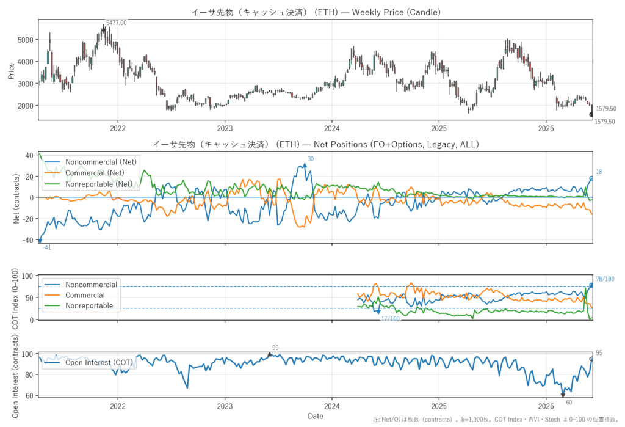Screen dimensions: 625x427
Task: Click the orange line swatch for Commercial (Net)
Action: click(x=52, y=173)
